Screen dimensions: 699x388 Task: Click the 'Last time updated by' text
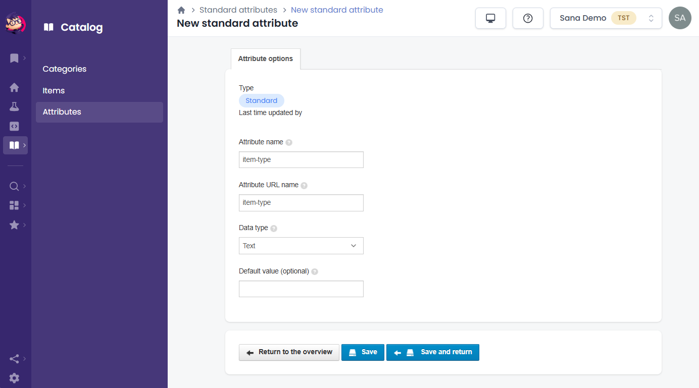click(271, 113)
